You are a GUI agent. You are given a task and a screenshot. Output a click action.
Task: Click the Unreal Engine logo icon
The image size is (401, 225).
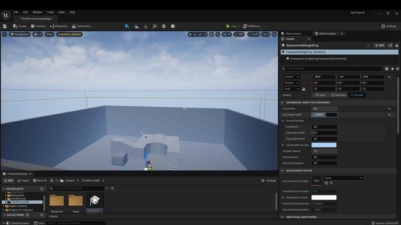(6, 15)
